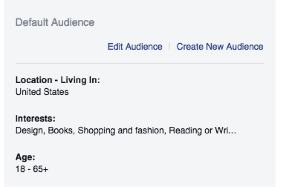Click the Interests label
The width and height of the screenshot is (281, 187).
pos(36,119)
